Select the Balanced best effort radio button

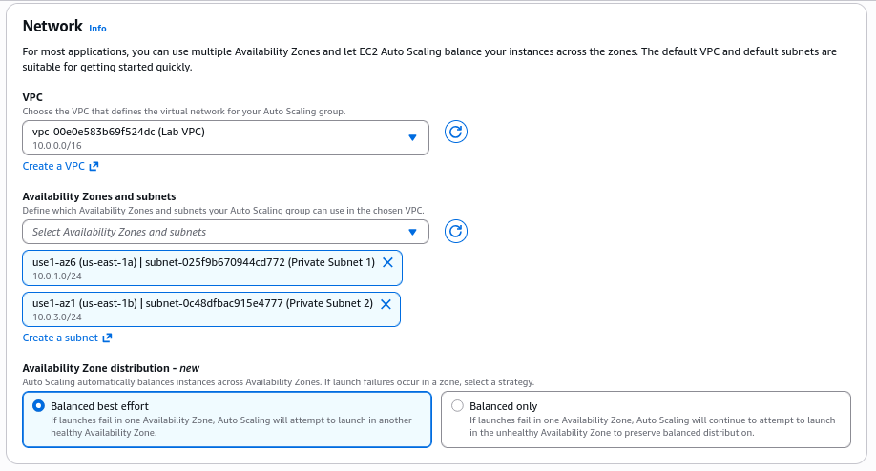[x=38, y=405]
